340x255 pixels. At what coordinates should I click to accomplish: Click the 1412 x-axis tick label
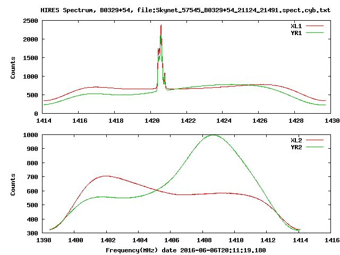[268, 240]
